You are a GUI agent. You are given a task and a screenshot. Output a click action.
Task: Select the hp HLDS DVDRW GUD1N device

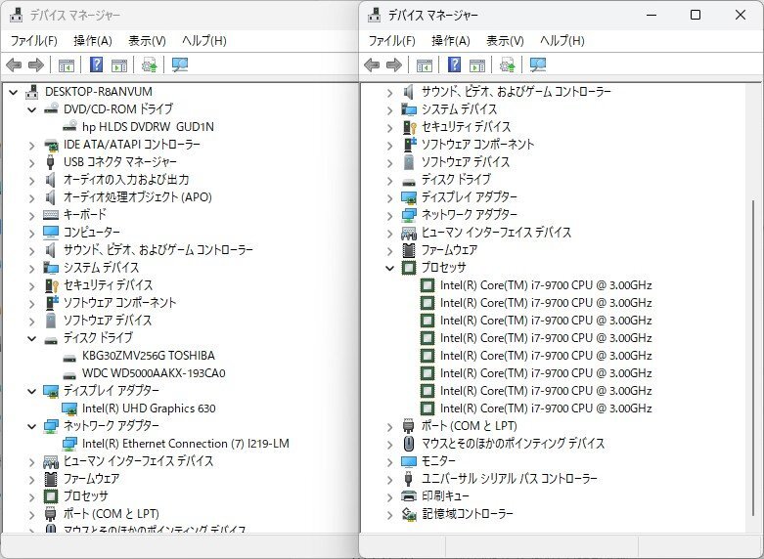pyautogui.click(x=148, y=127)
